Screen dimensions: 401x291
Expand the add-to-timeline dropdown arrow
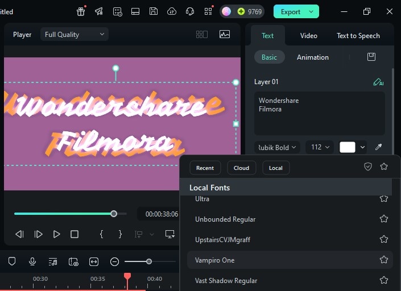tap(152, 234)
